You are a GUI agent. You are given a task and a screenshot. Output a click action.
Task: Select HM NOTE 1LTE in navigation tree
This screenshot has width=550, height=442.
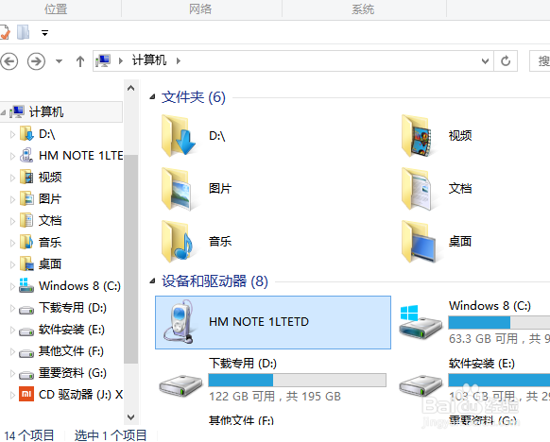pos(80,155)
